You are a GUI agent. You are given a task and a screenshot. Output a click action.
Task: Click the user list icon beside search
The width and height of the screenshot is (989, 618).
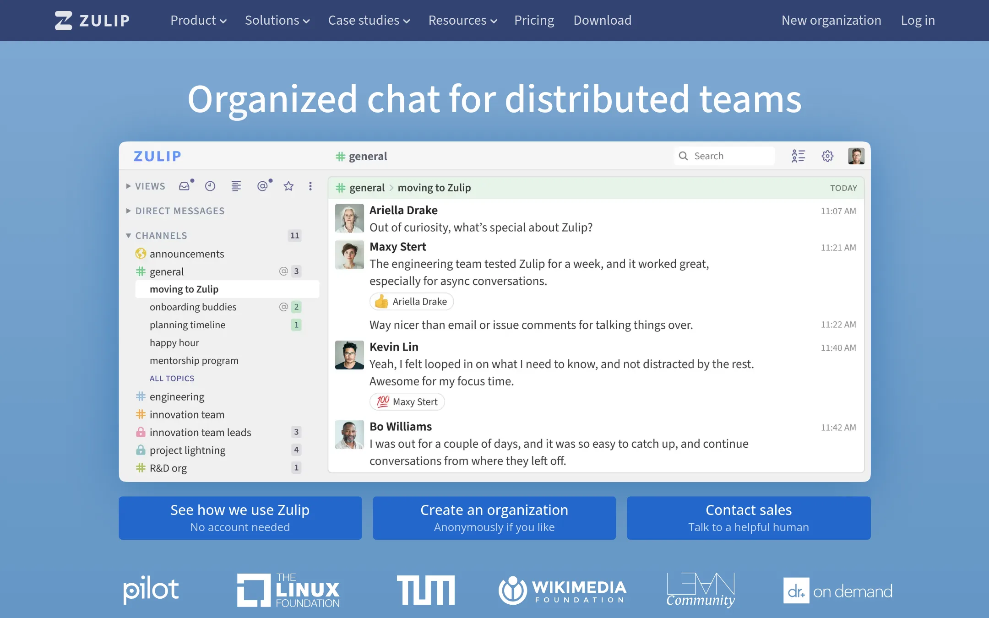[x=798, y=156]
